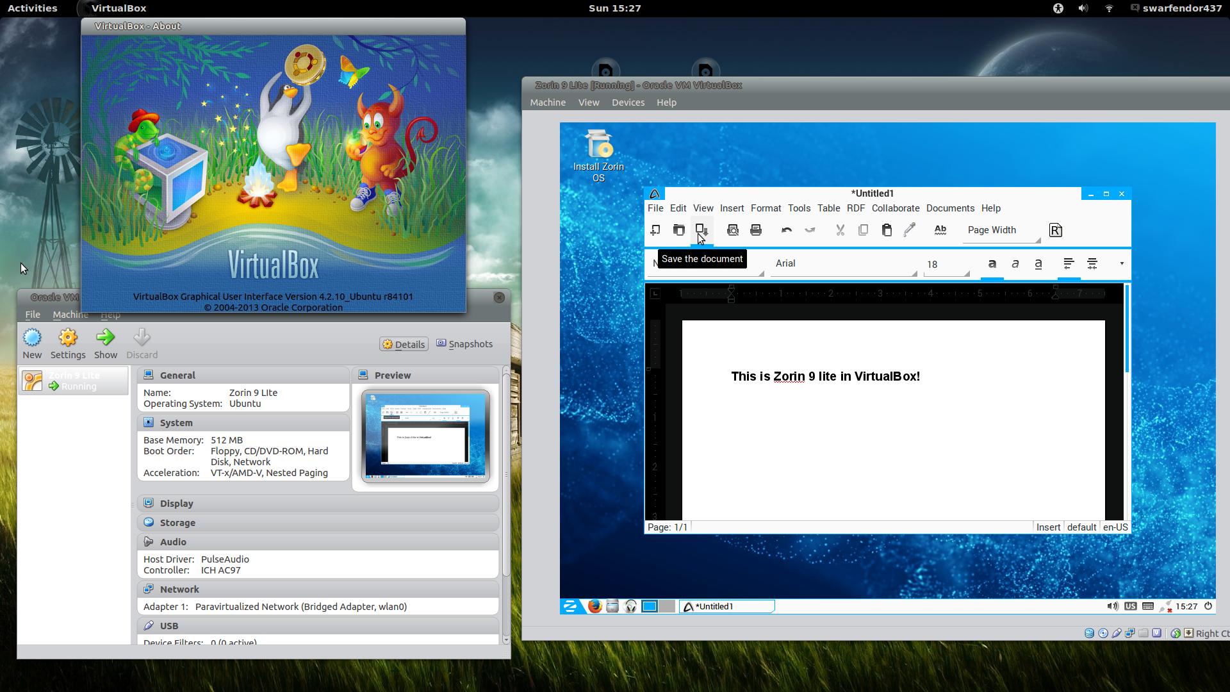Click the Redo arrow in AbiWord's toolbar
The height and width of the screenshot is (692, 1230).
[810, 230]
